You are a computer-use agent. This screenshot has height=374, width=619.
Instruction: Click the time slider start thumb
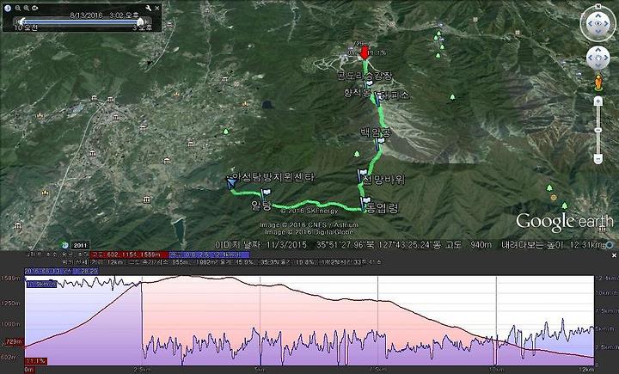[22, 21]
